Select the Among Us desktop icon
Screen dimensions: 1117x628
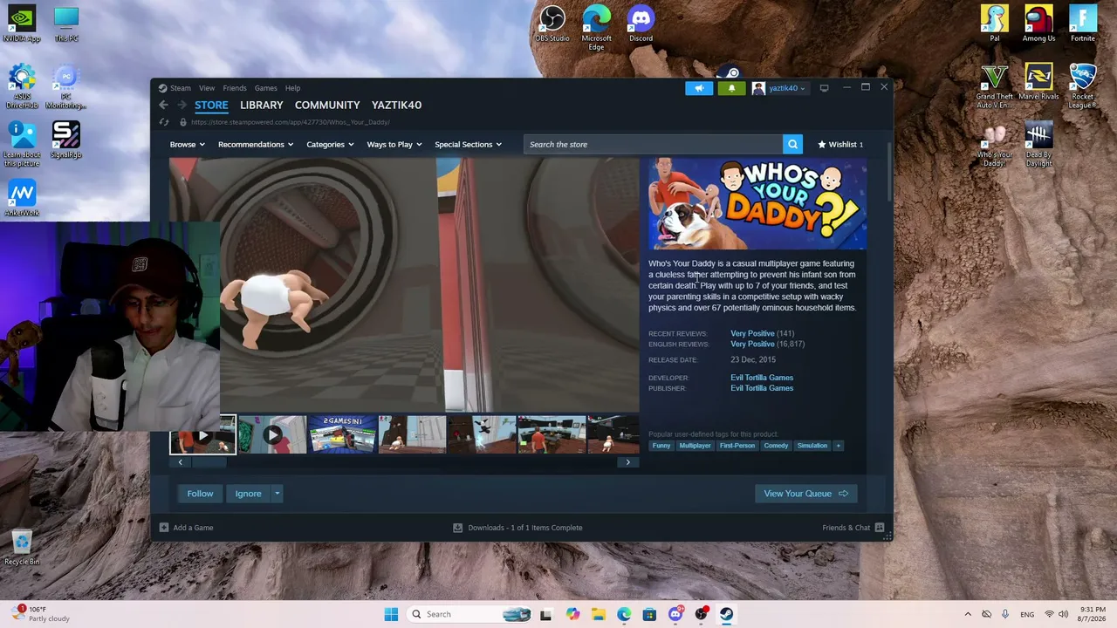click(x=1038, y=24)
